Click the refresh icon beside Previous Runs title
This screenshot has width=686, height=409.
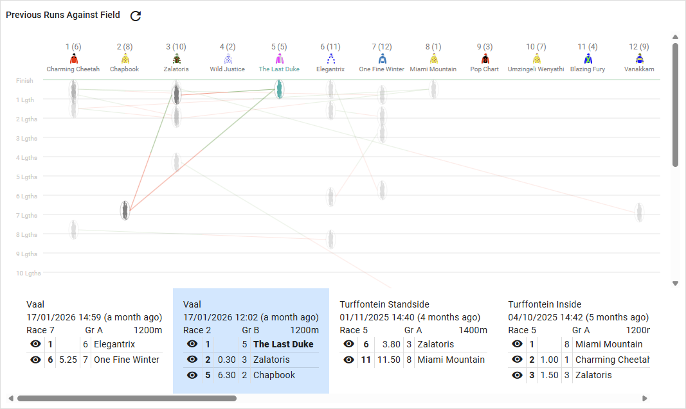136,16
